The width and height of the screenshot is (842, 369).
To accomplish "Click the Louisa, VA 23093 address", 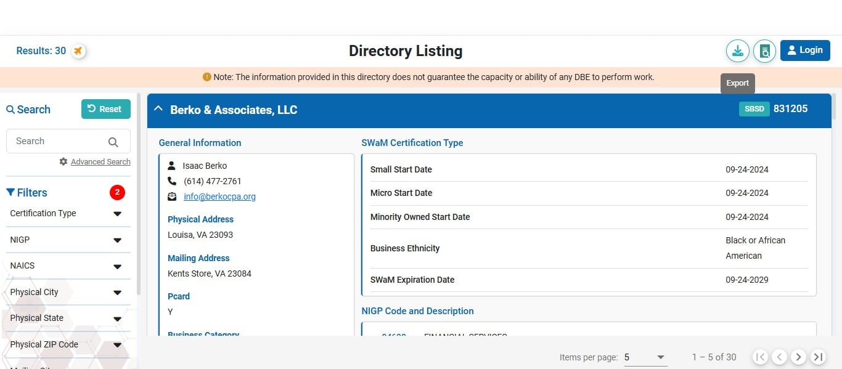I will point(200,235).
